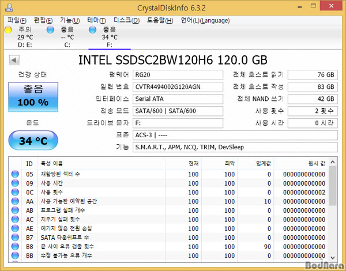
Task: Click the CrystalDiskInfo app icon in title bar
Action: 9,7
